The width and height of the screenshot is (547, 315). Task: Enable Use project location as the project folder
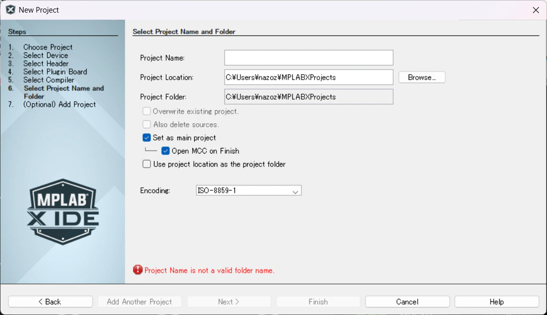[x=146, y=165]
